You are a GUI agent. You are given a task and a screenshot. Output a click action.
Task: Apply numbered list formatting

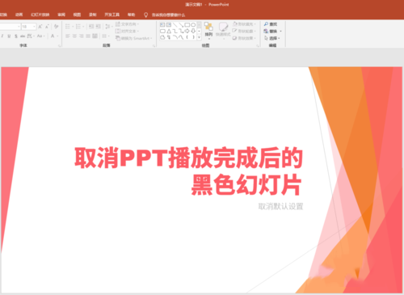78,27
